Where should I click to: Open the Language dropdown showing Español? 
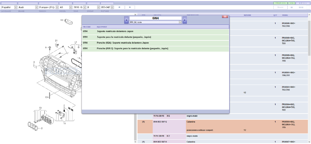click(x=9, y=7)
